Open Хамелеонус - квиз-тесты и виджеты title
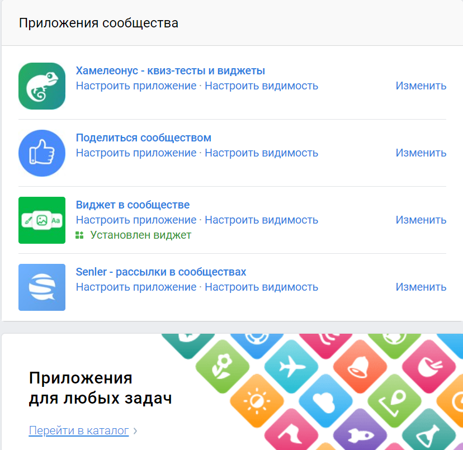 pos(171,70)
